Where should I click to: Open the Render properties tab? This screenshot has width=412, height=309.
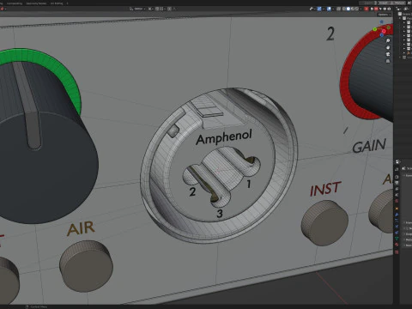click(397, 177)
